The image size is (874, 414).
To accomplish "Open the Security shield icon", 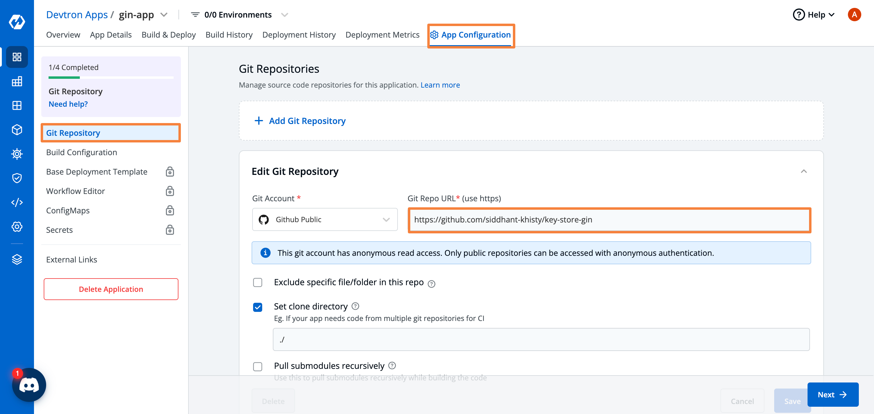I will point(17,178).
